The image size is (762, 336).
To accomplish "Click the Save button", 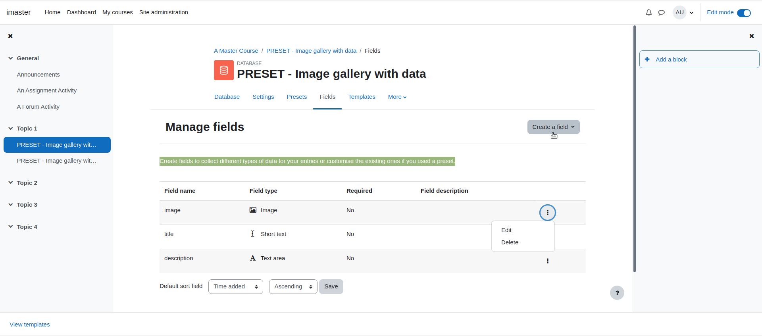I will click(x=331, y=286).
